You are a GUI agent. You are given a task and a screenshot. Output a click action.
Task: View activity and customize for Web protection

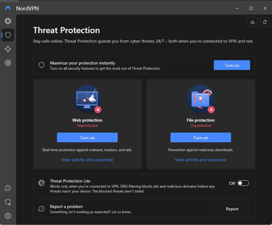87,160
